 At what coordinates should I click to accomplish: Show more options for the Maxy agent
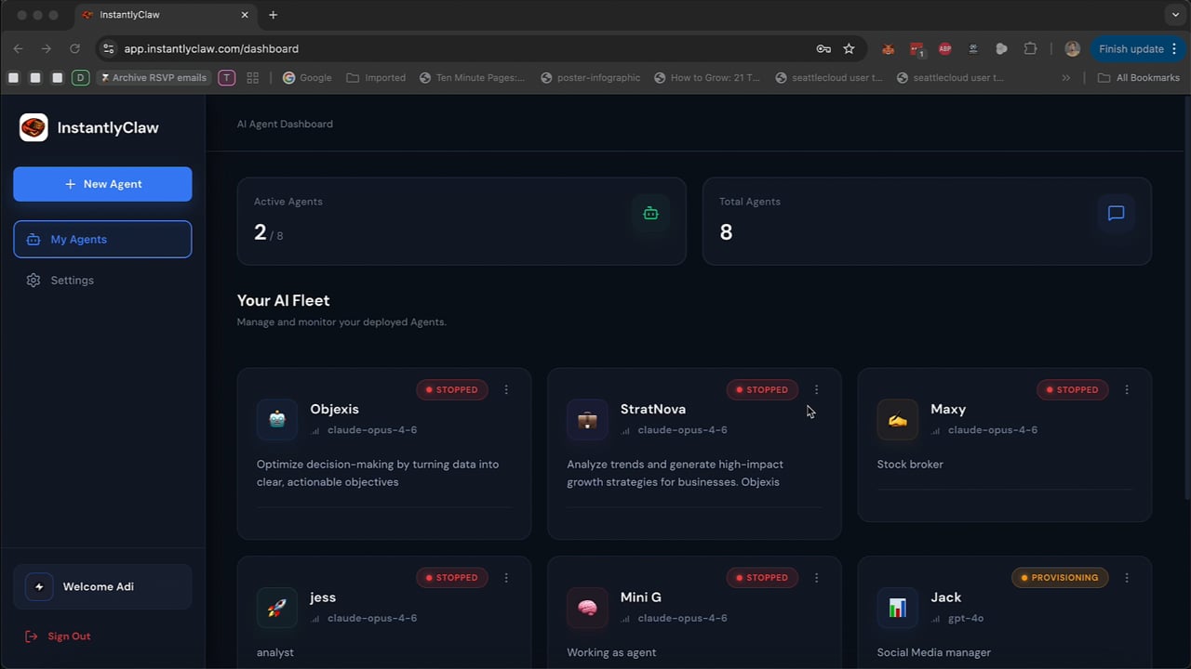coord(1127,389)
